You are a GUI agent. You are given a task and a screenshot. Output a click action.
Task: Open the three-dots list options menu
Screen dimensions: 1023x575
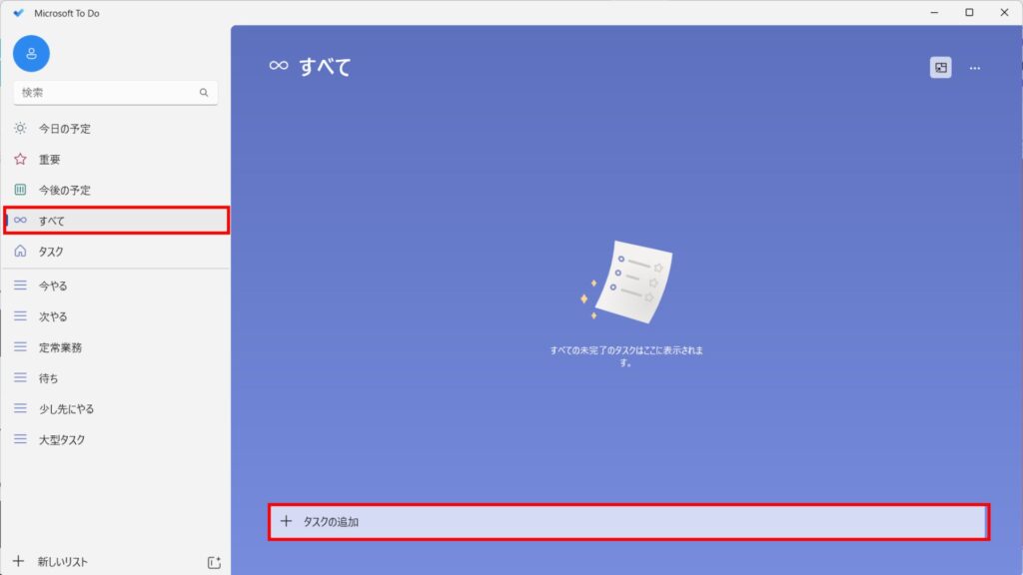click(x=975, y=68)
